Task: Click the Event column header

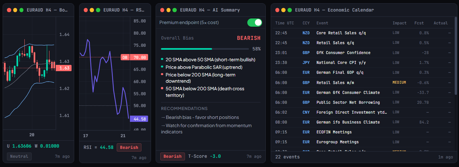Action: tap(322, 23)
